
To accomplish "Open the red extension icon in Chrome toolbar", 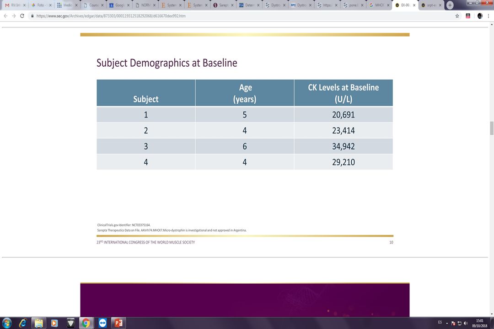I will tap(468, 16).
